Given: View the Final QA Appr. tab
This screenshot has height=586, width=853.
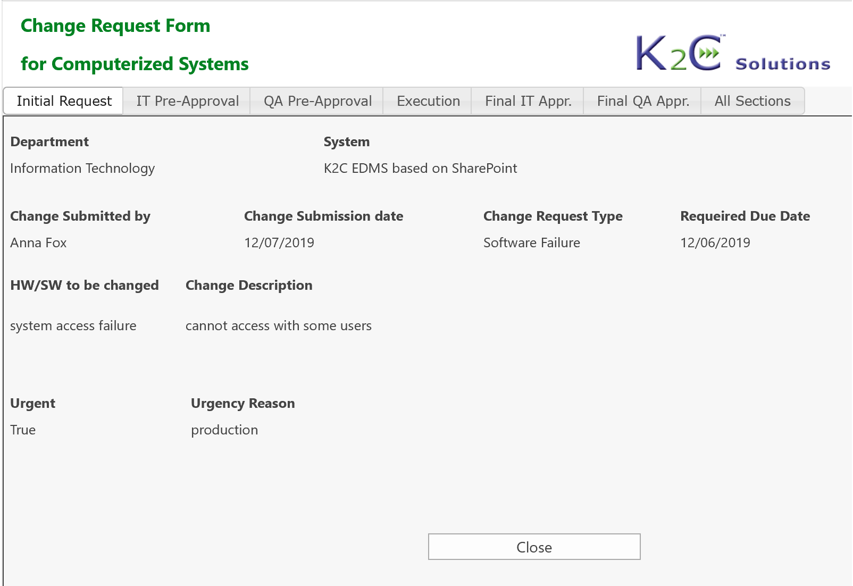Looking at the screenshot, I should coord(643,101).
